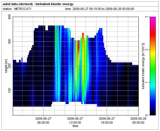This screenshot has height=131, width=160.
Task: Select the 'turbulent kinetic energy [m^2/s^2]' colorbar title
Action: click(x=143, y=66)
